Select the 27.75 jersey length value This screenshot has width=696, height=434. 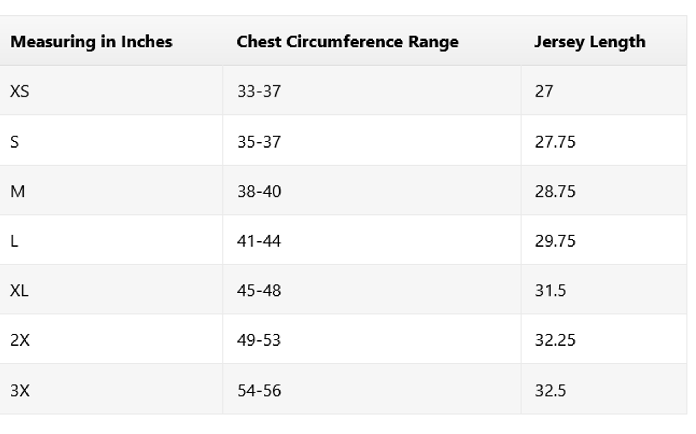click(555, 141)
